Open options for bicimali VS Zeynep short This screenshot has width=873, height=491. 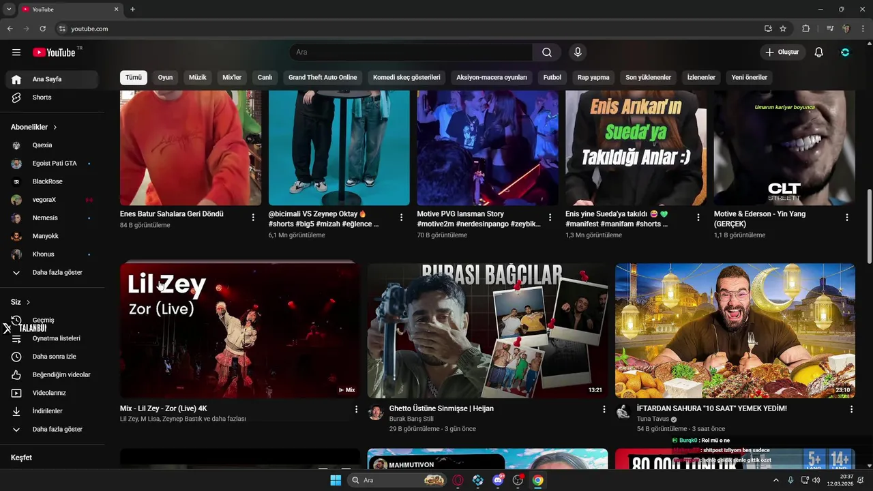[x=401, y=218]
